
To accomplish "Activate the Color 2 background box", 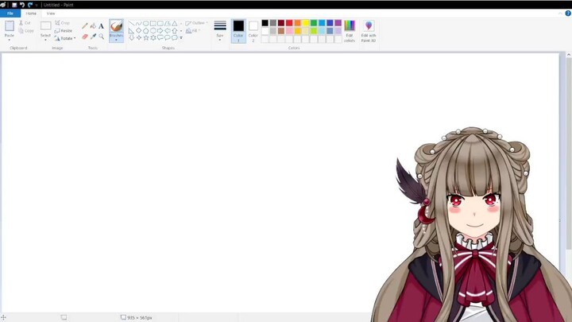I will coord(253,31).
